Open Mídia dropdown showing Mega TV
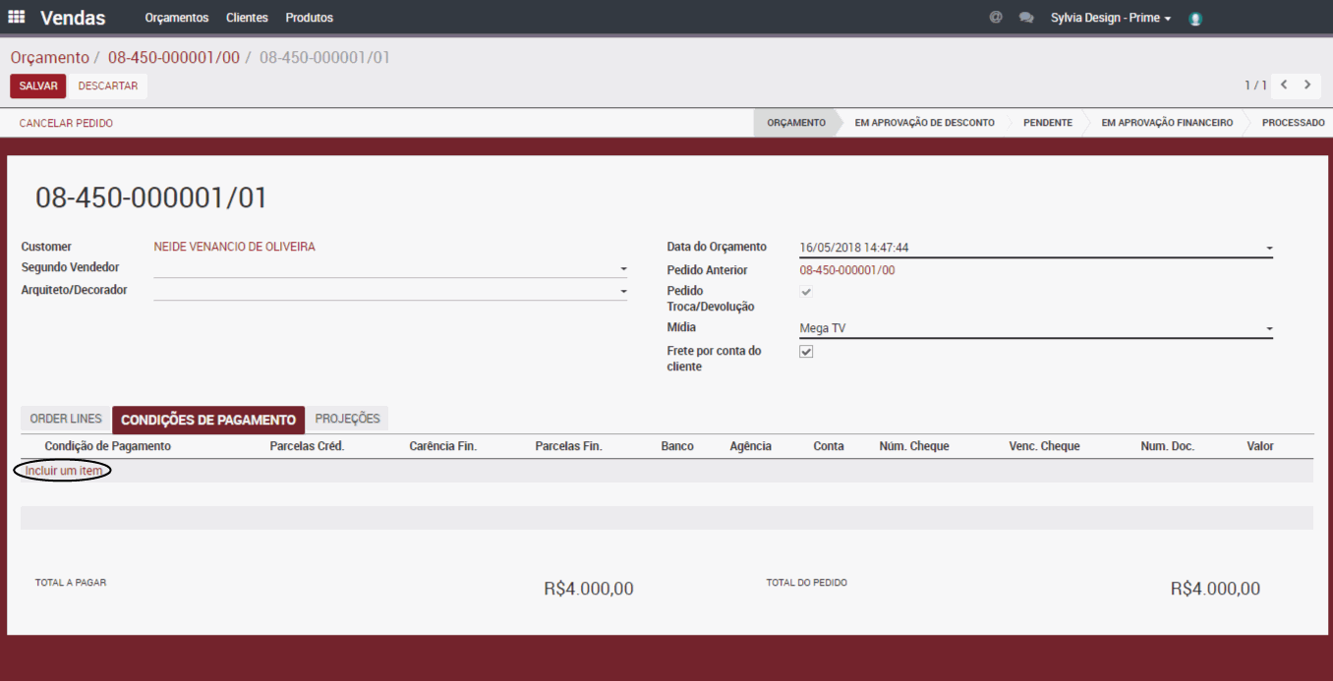Image resolution: width=1333 pixels, height=681 pixels. click(1269, 329)
